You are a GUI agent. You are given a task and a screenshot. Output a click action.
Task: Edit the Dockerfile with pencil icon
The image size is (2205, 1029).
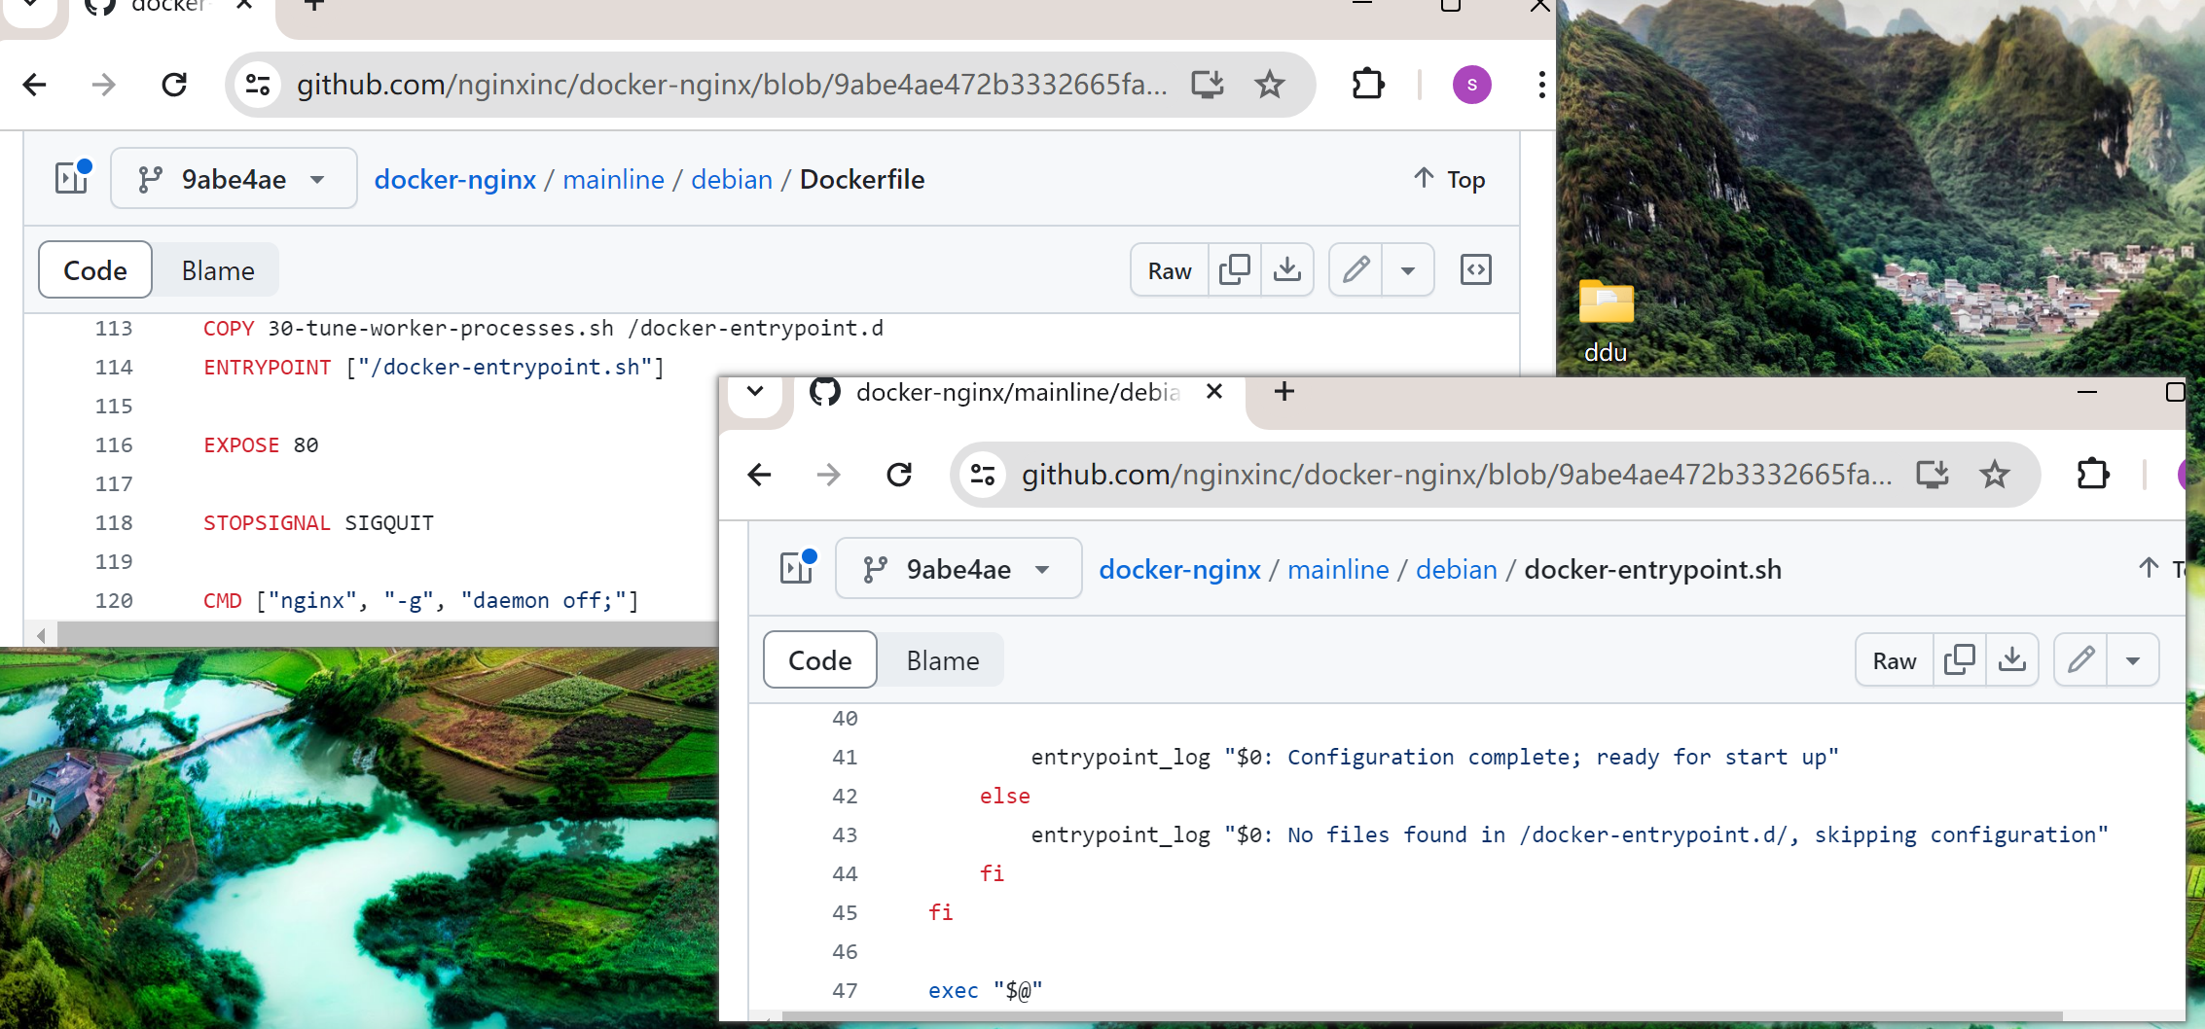(1356, 270)
